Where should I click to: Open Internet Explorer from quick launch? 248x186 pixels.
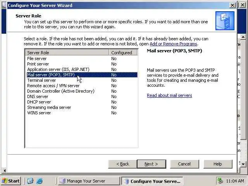[x=40, y=181]
